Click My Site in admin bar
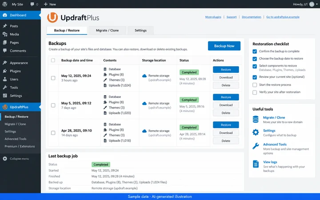Screen dimensions: 320x200 (x=17, y=4)
